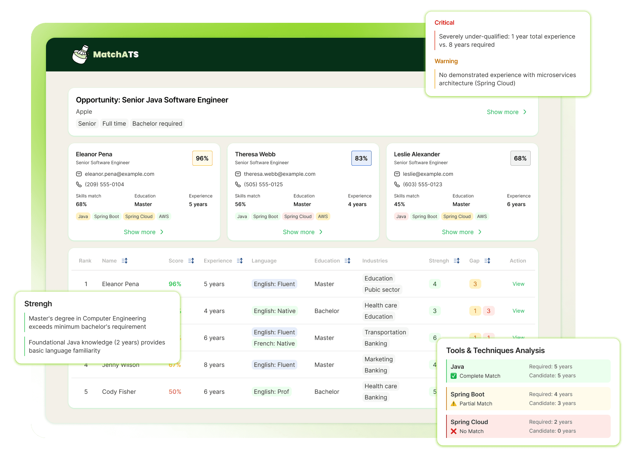Click the green checkmark on Java Complete Match
The width and height of the screenshot is (635, 457).
coord(454,376)
